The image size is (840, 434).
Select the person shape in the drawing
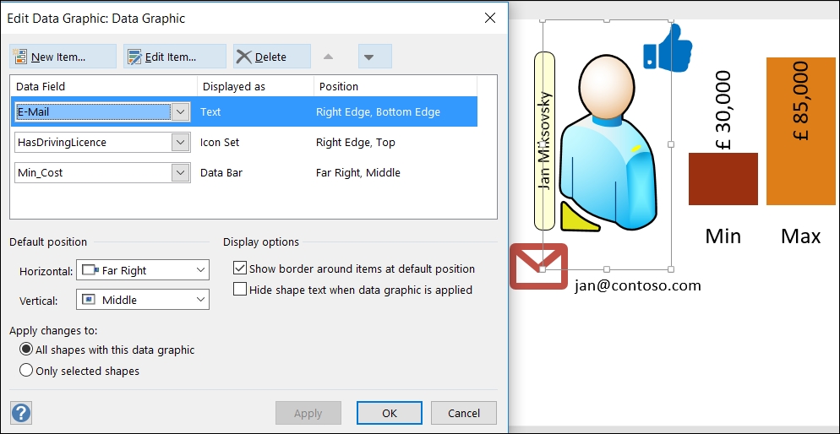(609, 144)
